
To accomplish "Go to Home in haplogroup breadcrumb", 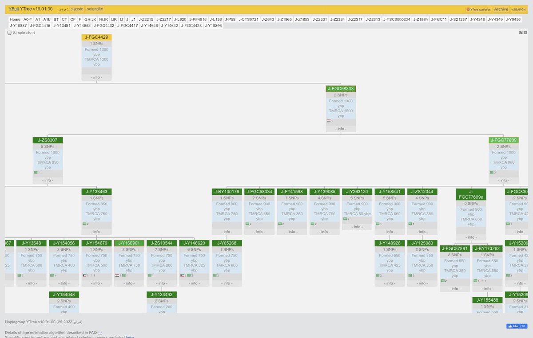I will [15, 20].
